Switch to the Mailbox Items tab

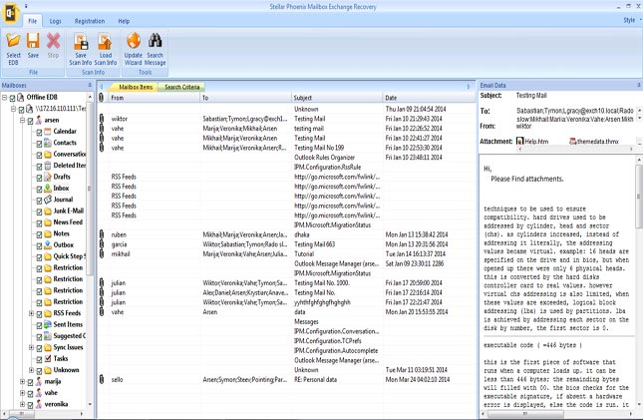136,87
